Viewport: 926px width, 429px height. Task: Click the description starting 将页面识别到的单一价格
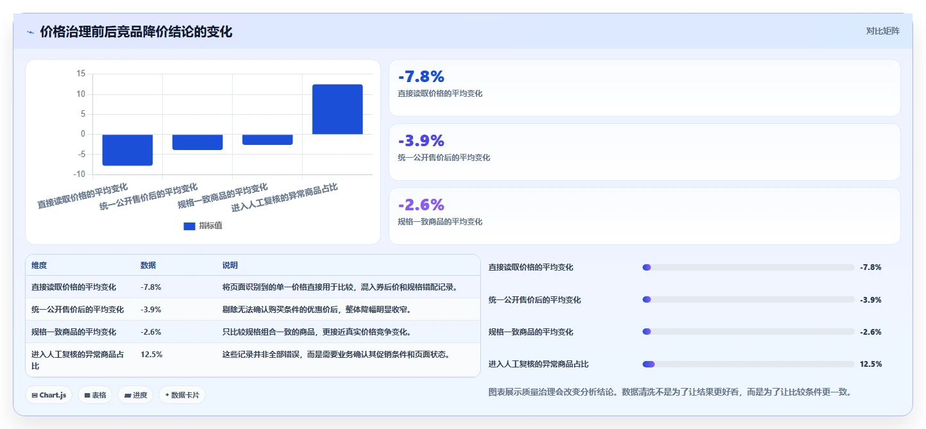tap(341, 287)
